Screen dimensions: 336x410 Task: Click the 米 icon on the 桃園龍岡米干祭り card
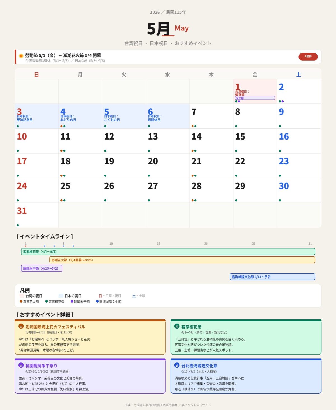21,366
